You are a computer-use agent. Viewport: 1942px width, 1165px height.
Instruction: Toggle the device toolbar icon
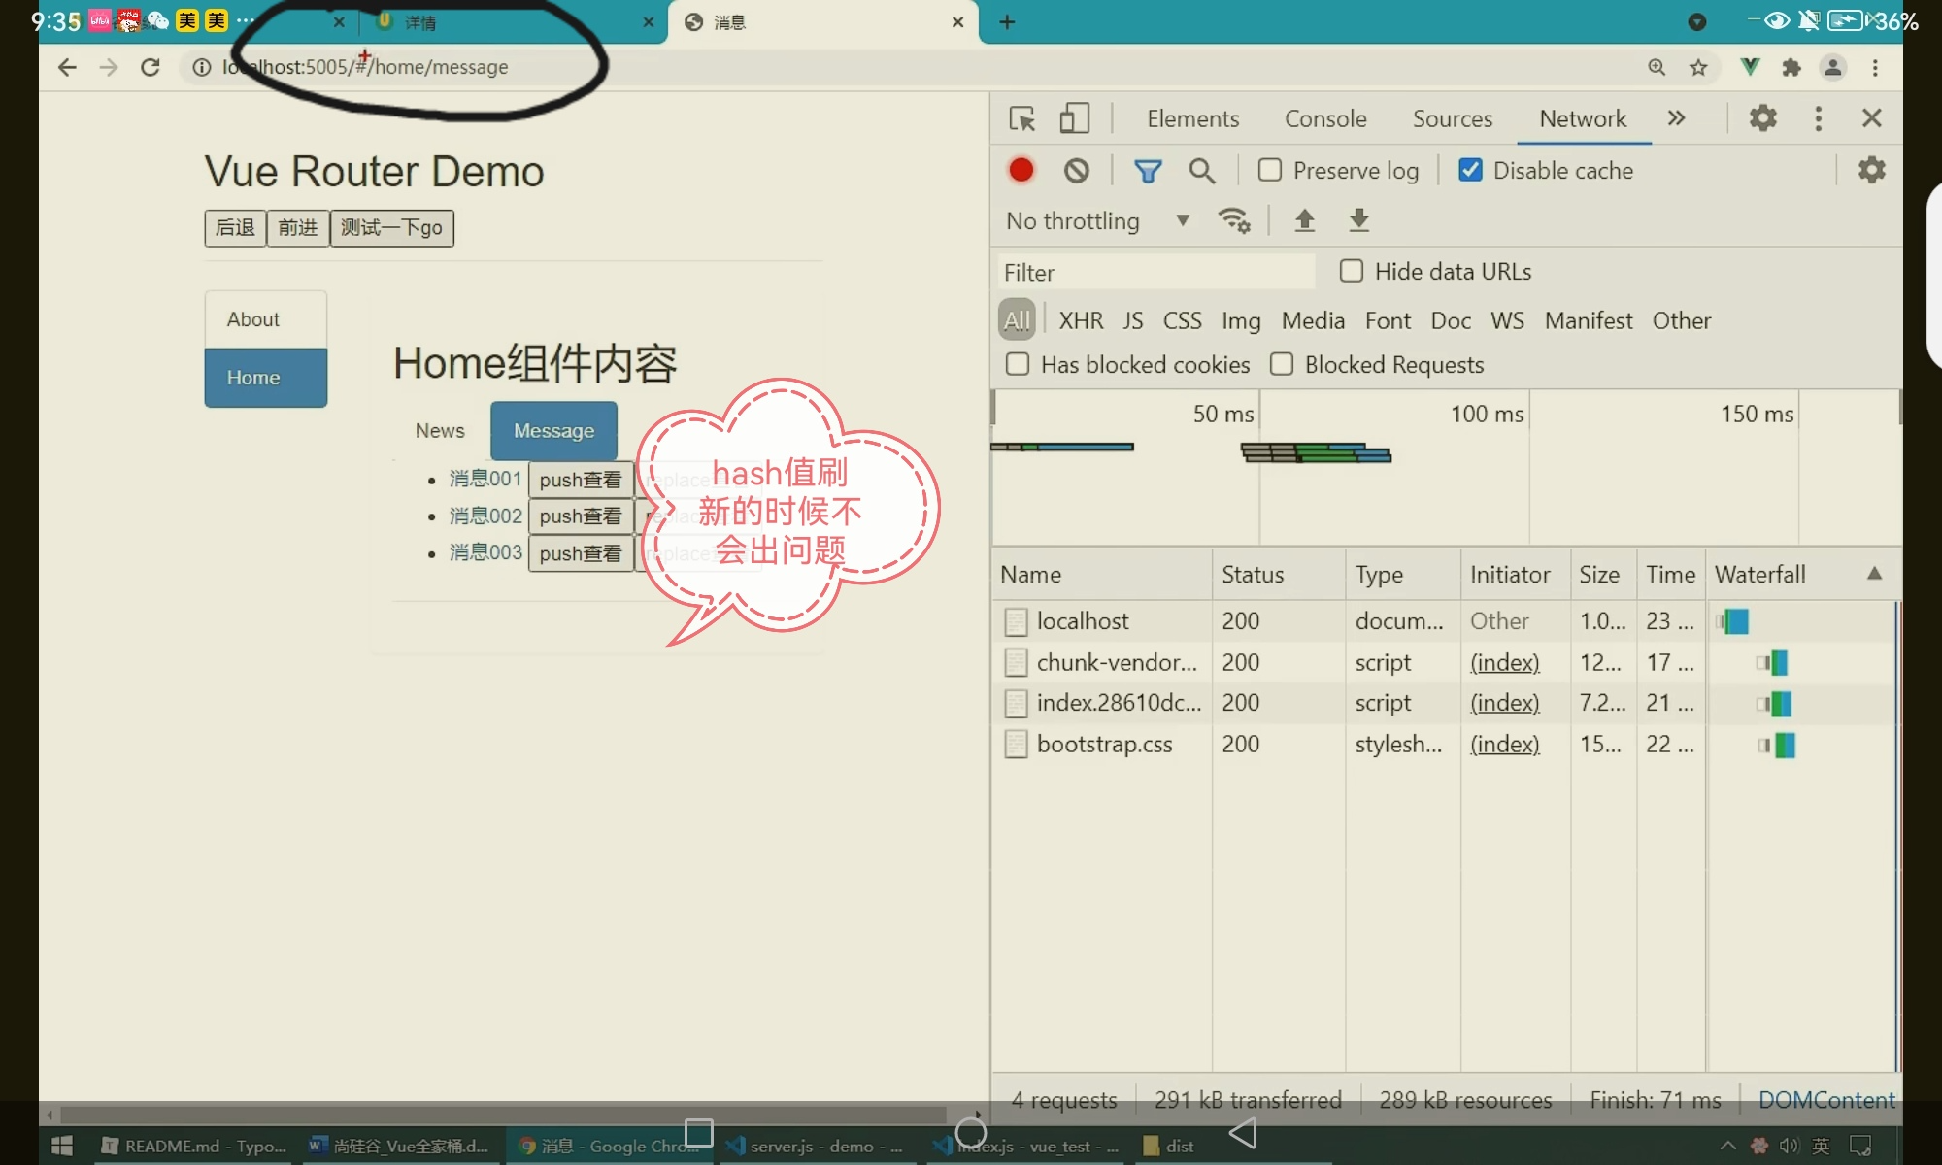pos(1074,118)
